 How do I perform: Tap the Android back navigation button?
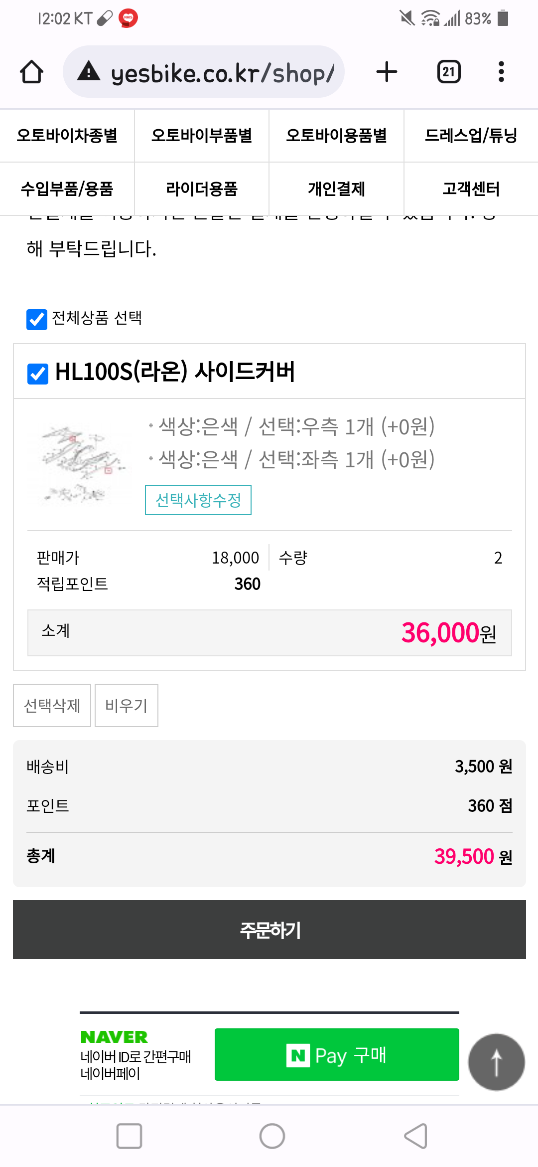tap(416, 1136)
